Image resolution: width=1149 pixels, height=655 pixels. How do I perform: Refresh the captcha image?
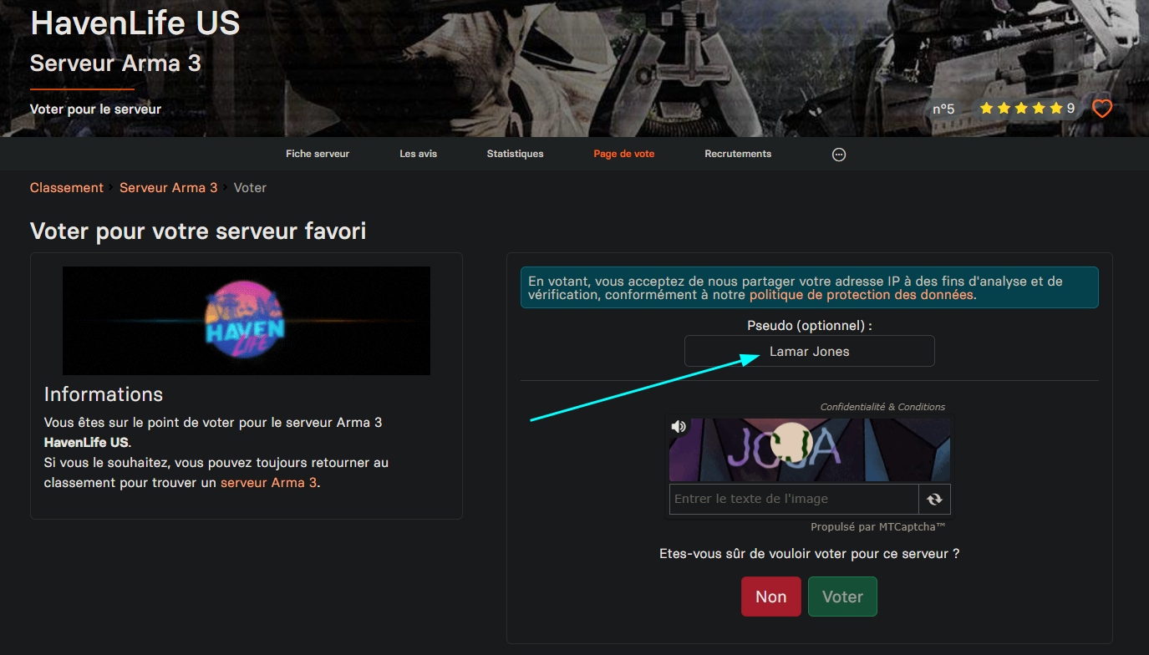(x=934, y=499)
